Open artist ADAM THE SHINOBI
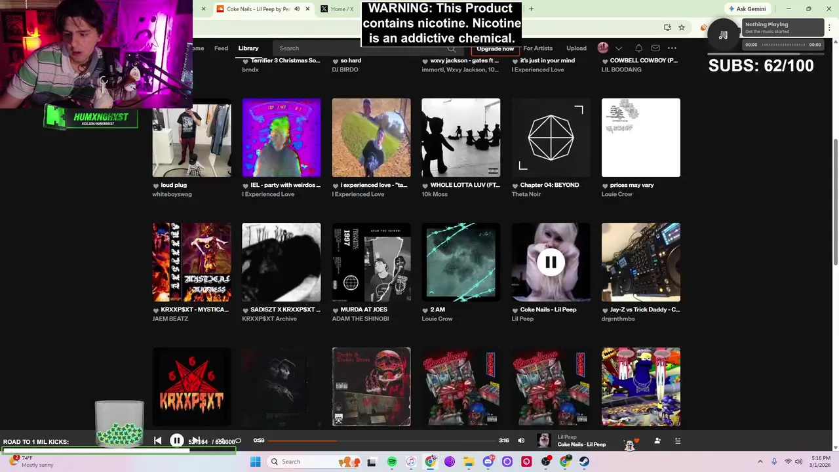The image size is (839, 472). 361,319
